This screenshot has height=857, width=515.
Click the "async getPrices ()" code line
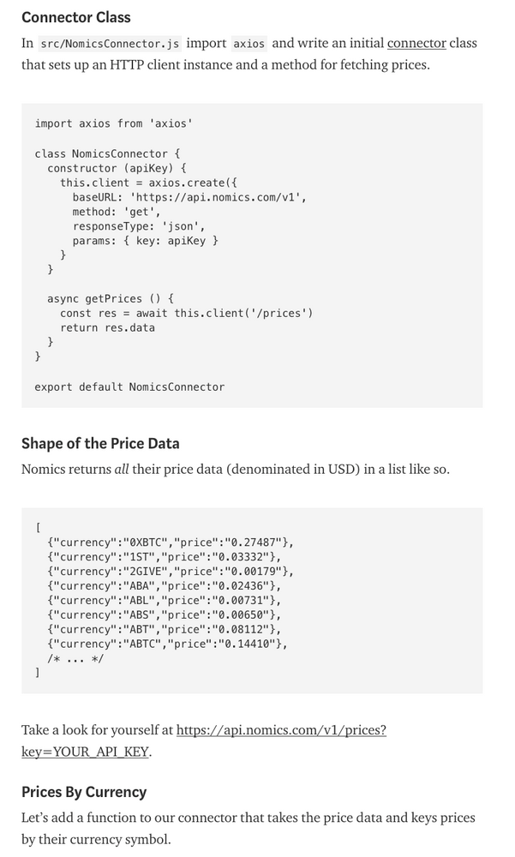(111, 298)
